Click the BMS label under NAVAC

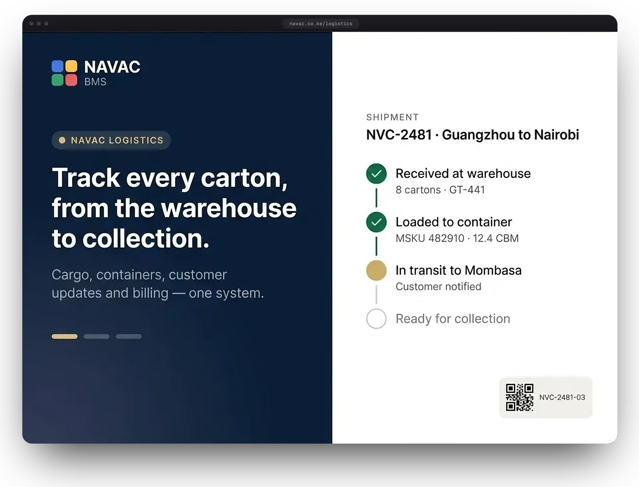tap(95, 82)
